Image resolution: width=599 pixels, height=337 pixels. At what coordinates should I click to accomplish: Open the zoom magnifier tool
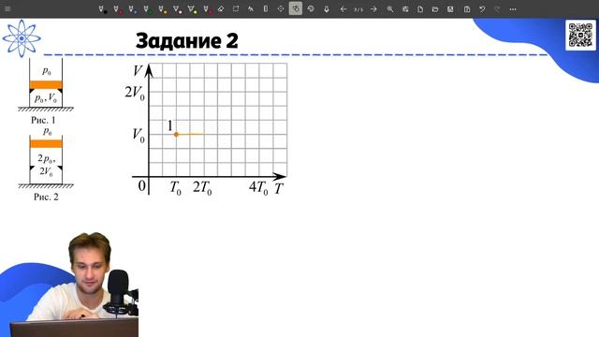pyautogui.click(x=390, y=9)
